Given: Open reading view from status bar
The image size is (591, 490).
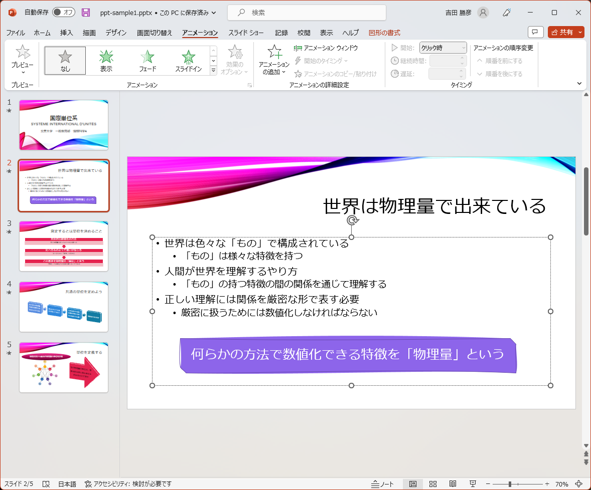Looking at the screenshot, I should coord(453,484).
